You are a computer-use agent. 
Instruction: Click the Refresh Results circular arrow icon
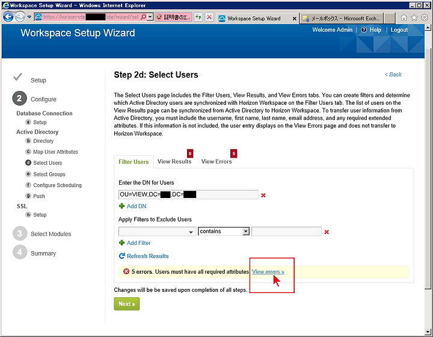pyautogui.click(x=121, y=256)
